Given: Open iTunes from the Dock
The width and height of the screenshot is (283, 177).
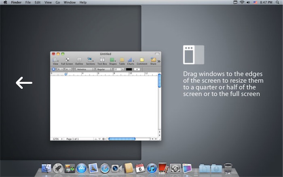Looking at the screenshot, I should click(152, 168).
